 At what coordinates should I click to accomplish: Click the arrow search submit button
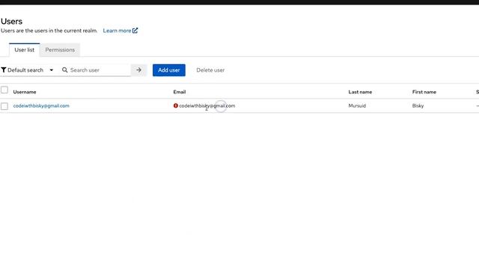[138, 70]
